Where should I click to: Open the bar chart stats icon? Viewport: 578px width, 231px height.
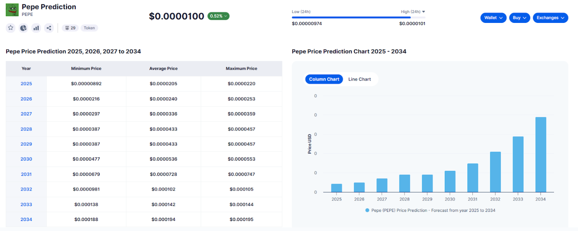[x=36, y=28]
